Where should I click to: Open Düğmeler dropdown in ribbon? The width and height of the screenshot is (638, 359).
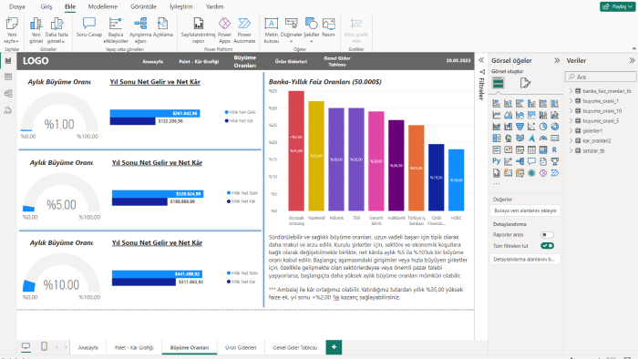(291, 42)
